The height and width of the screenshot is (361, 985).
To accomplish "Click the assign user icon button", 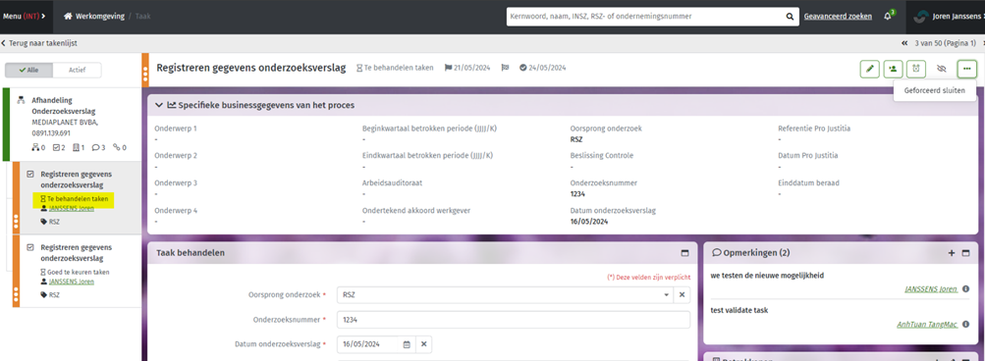I will click(x=893, y=69).
